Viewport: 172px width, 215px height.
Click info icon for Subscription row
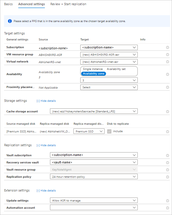167,48
